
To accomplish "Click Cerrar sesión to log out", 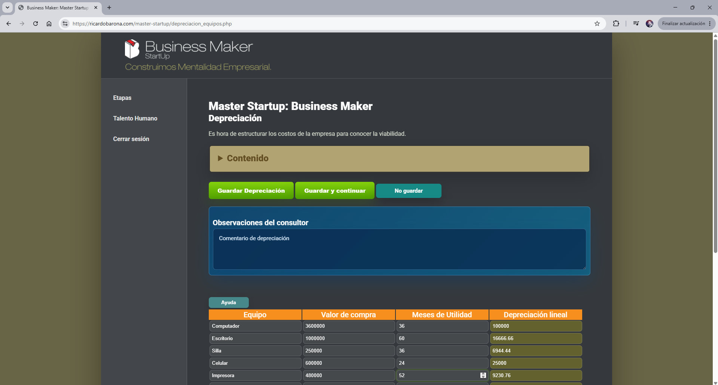I will tap(131, 139).
